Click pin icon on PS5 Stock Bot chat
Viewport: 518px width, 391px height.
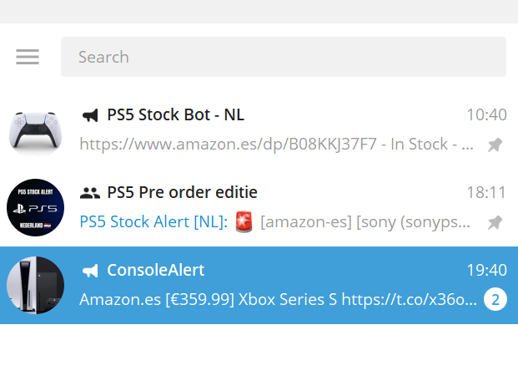coord(495,145)
